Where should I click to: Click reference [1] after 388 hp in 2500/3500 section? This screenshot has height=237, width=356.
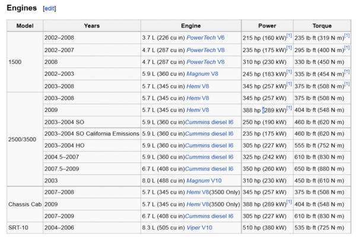(x=289, y=108)
